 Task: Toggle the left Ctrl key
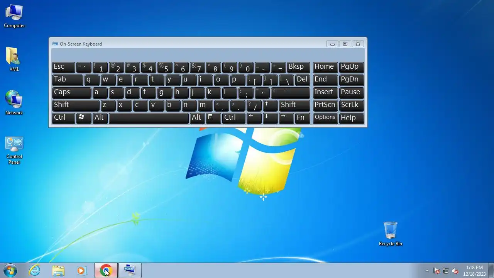click(x=63, y=118)
